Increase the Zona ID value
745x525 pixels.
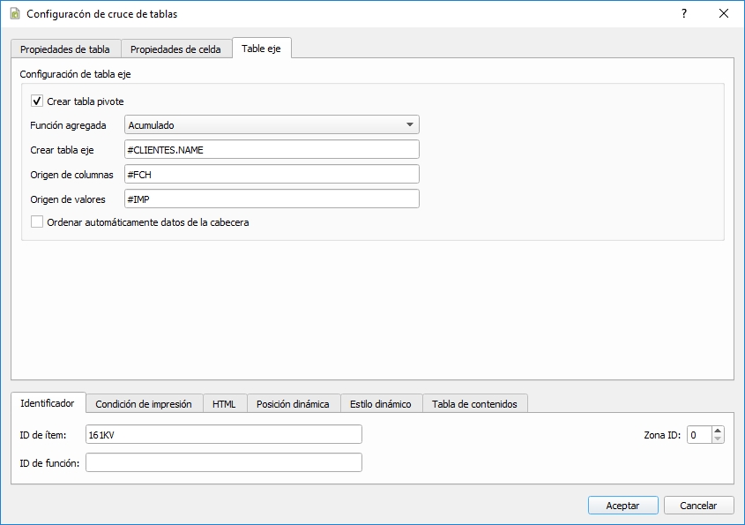(x=718, y=431)
